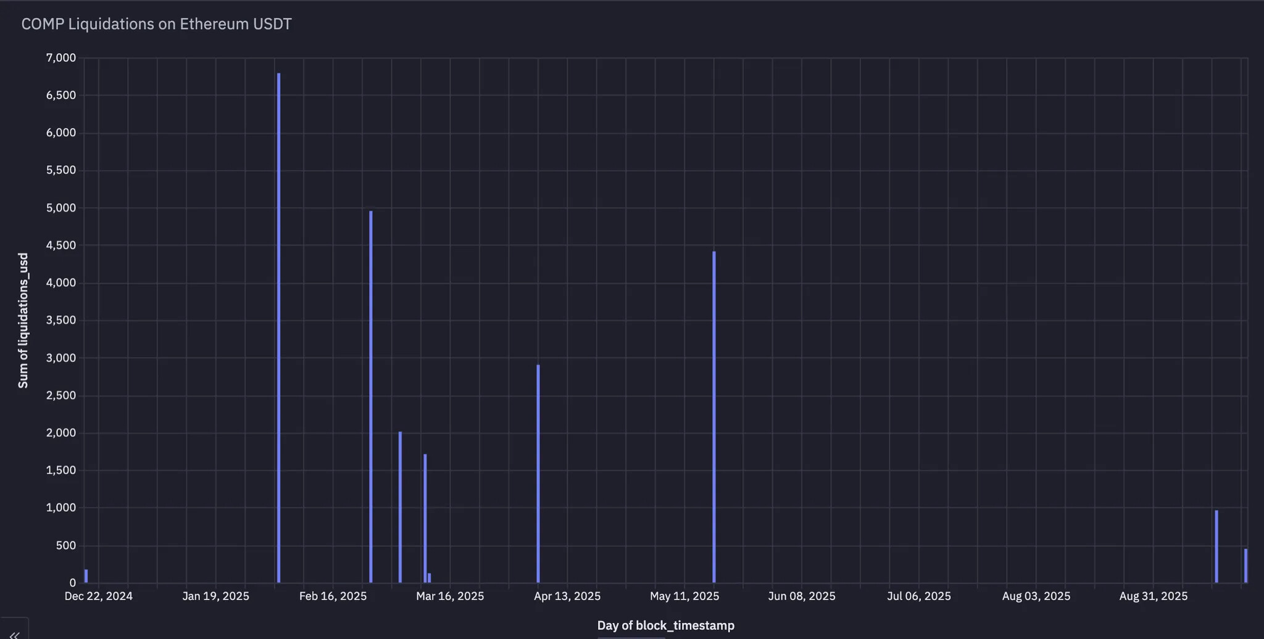
Task: Click the "4,500" y-axis value
Action: (x=61, y=245)
